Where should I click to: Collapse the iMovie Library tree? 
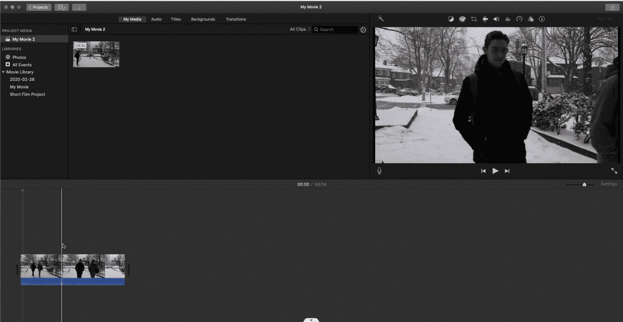point(3,72)
